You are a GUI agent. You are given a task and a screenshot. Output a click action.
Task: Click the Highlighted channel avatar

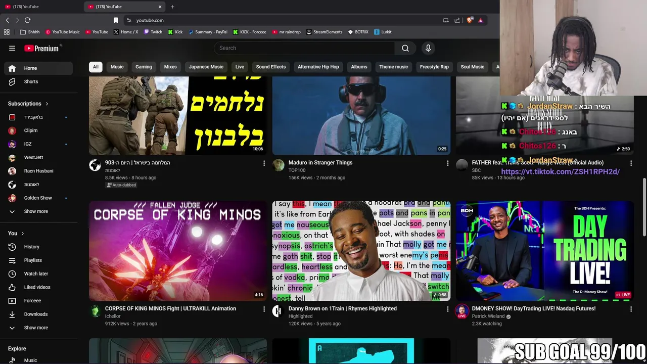click(279, 311)
